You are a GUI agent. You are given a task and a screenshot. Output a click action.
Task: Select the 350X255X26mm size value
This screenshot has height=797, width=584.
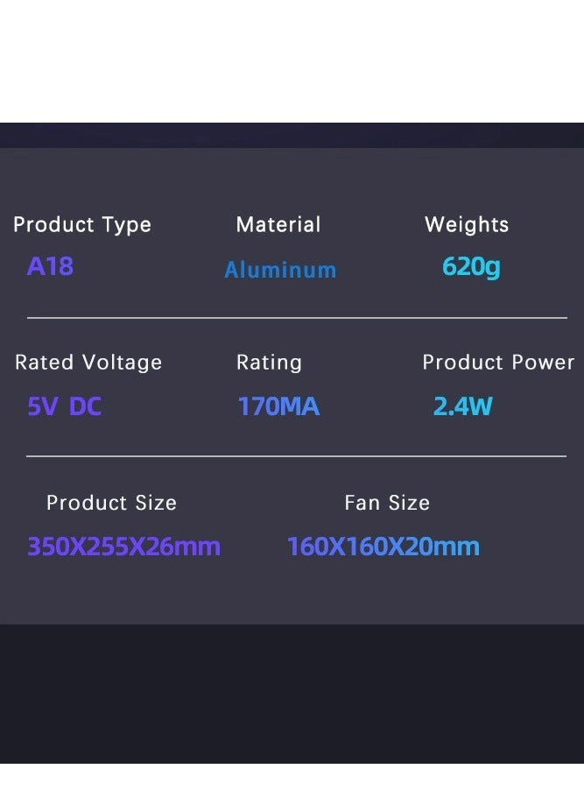click(123, 547)
